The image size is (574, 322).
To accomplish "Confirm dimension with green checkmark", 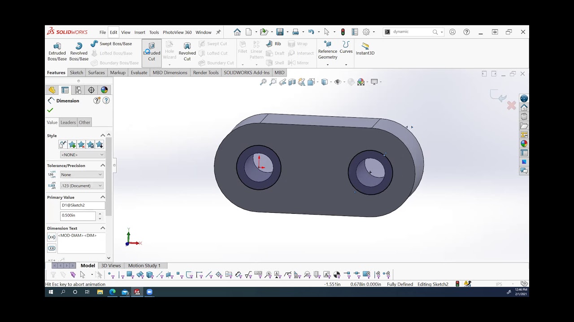I will click(50, 110).
